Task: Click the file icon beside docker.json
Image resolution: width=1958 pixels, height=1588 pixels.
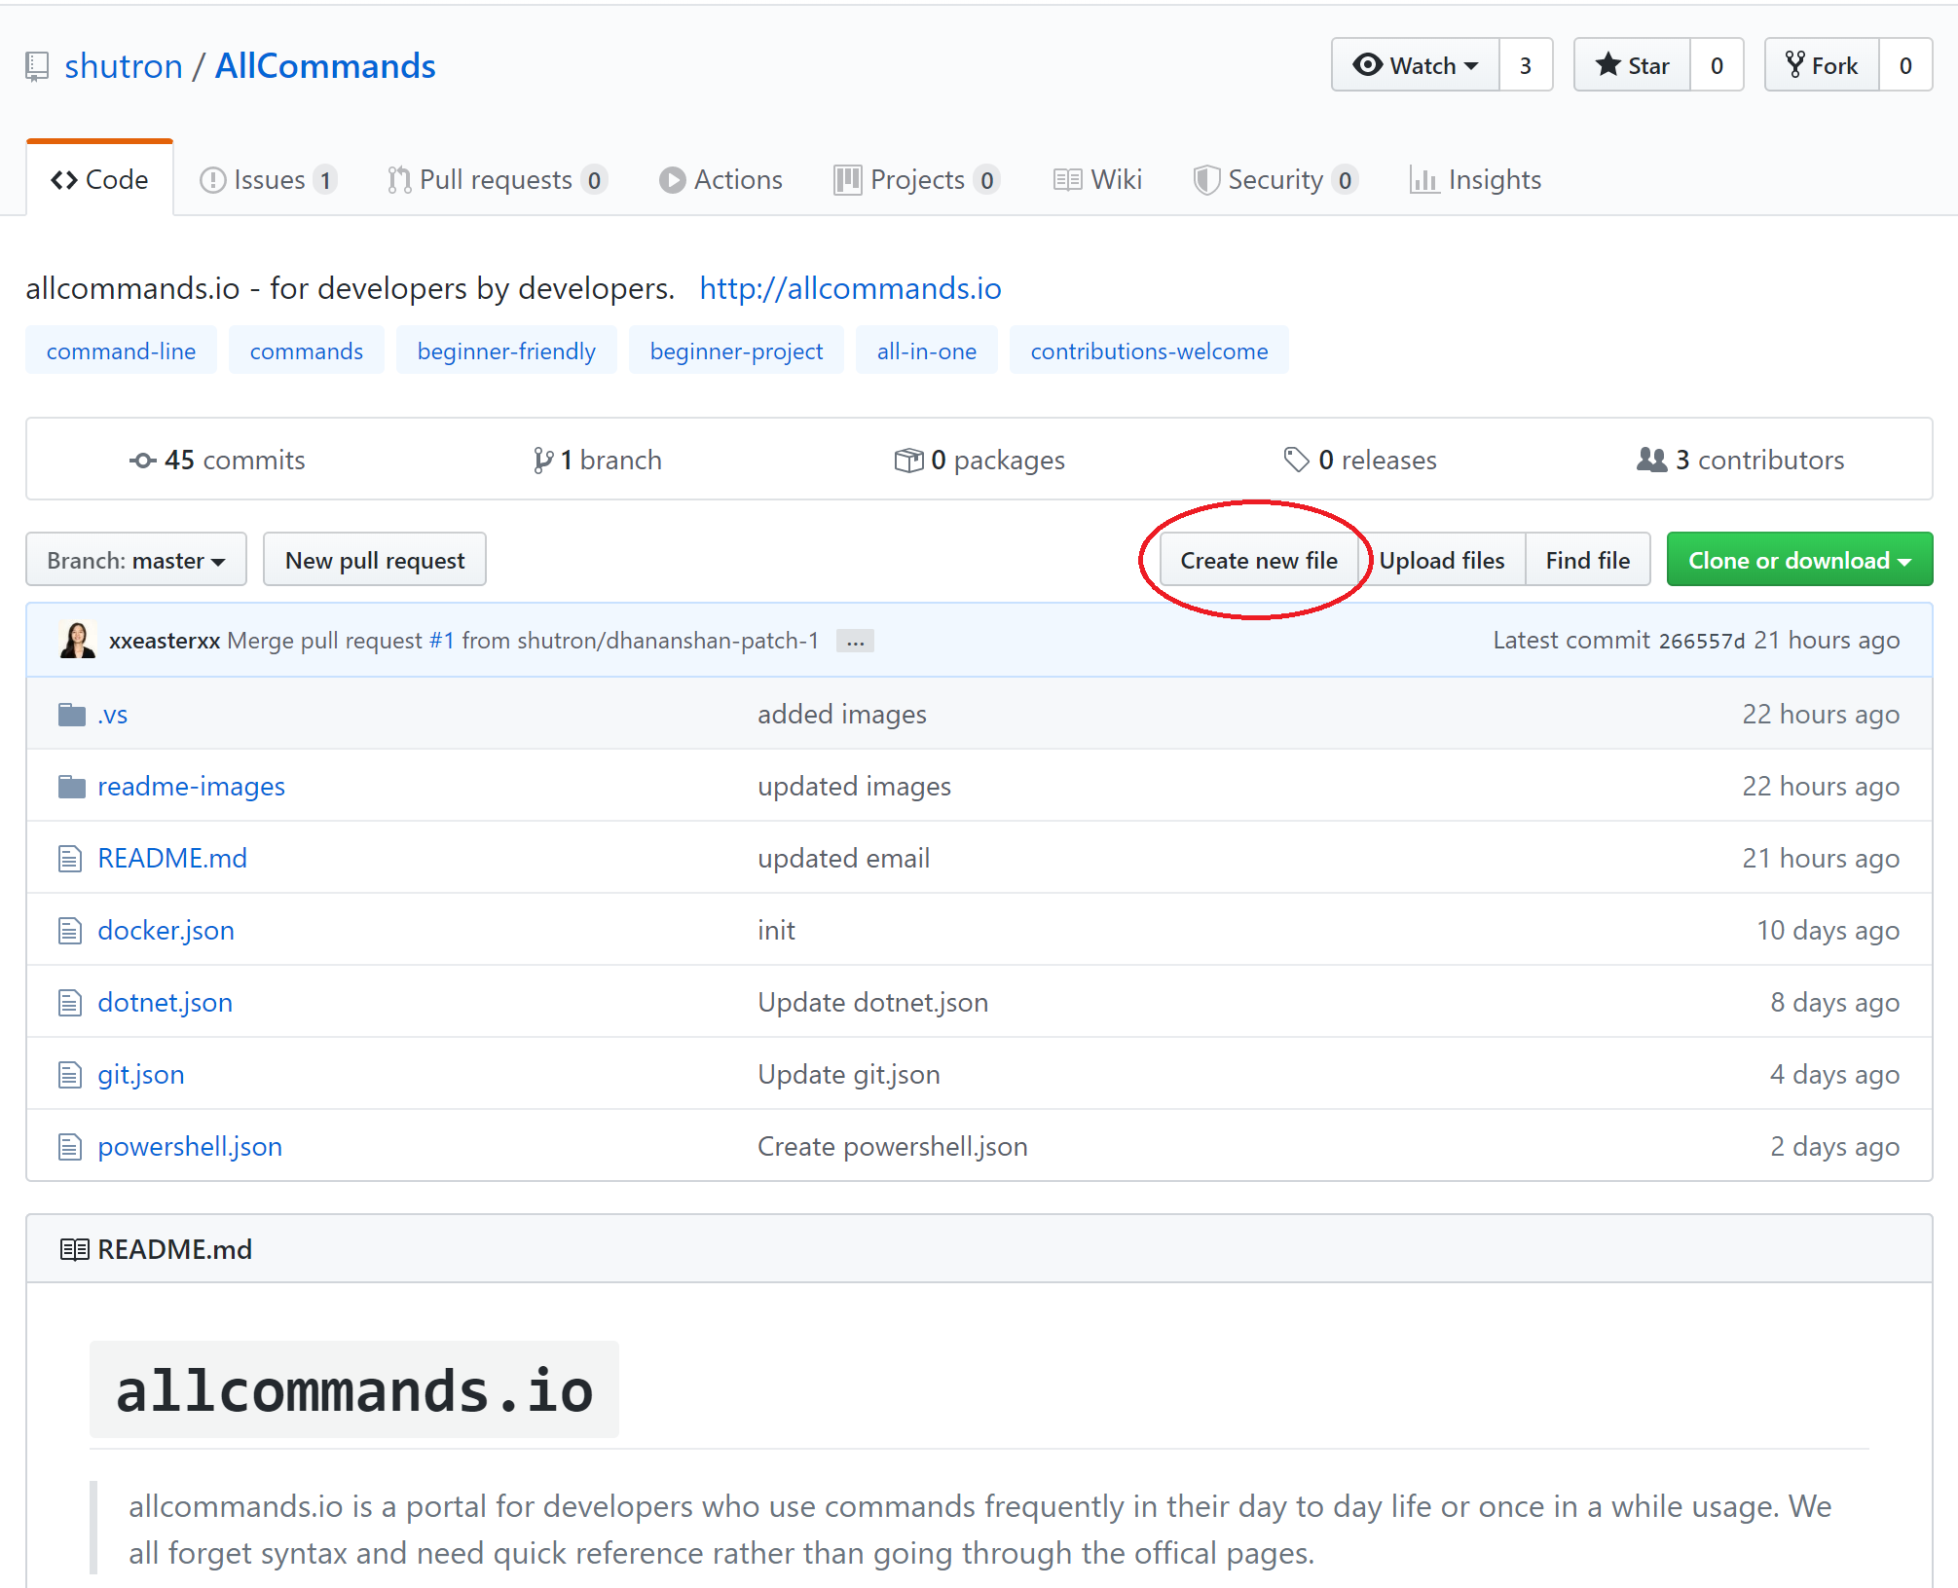Action: 70,931
